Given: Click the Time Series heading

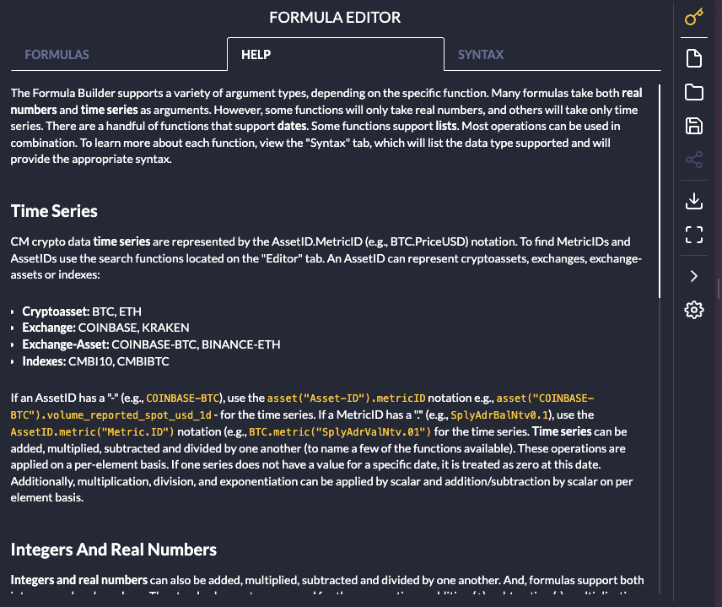Looking at the screenshot, I should (54, 211).
